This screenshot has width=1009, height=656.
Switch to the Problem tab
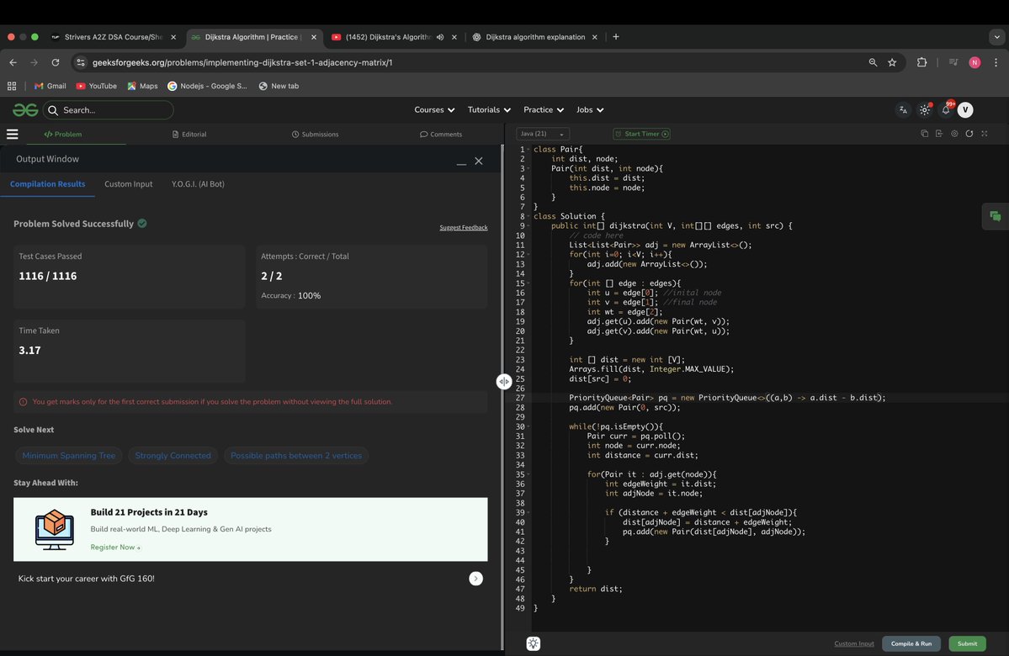[63, 135]
